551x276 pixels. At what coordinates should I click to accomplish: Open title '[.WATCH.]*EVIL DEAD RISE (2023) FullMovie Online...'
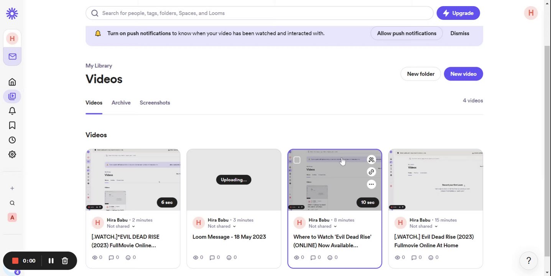click(x=125, y=241)
